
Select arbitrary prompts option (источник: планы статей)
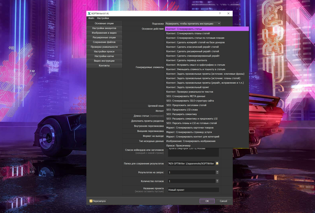(207, 78)
